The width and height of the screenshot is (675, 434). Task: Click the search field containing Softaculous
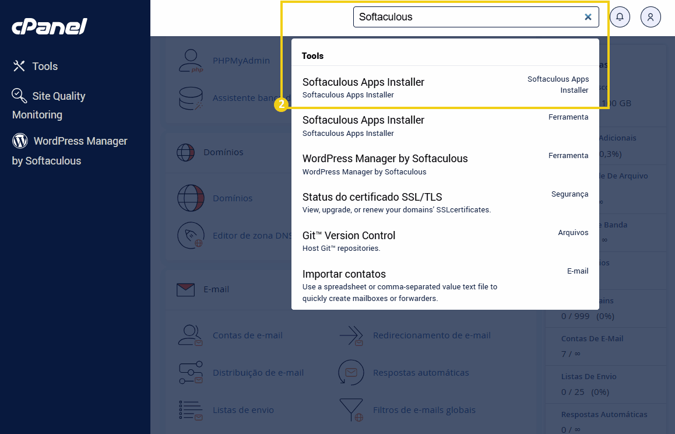pos(476,17)
